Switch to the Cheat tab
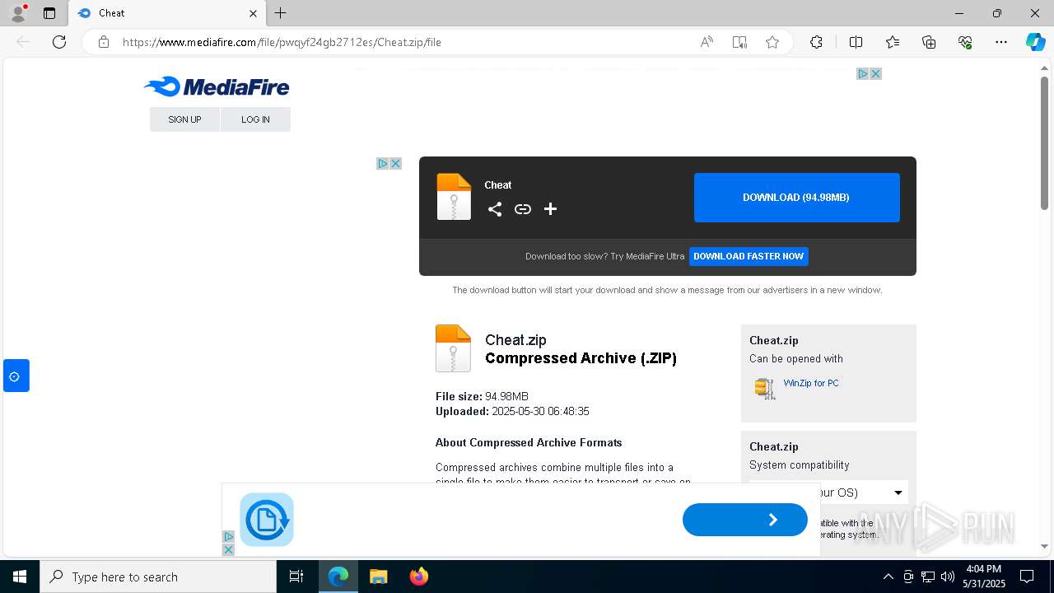 click(167, 13)
